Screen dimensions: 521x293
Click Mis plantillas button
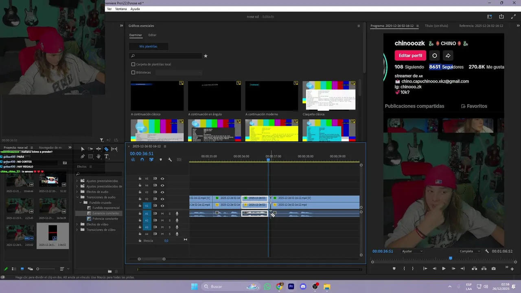tap(148, 46)
